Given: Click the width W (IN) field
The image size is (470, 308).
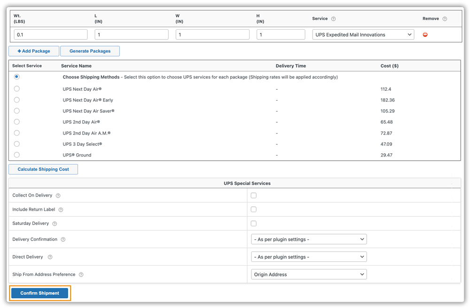Looking at the screenshot, I should pyautogui.click(x=212, y=34).
